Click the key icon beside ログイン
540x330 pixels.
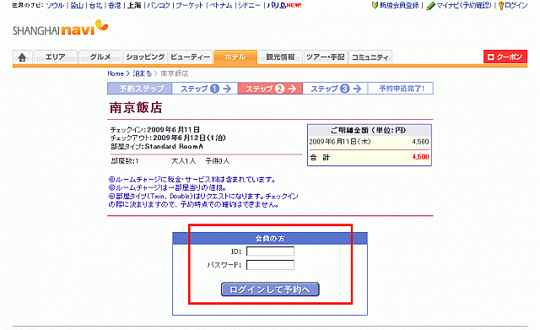coord(501,6)
